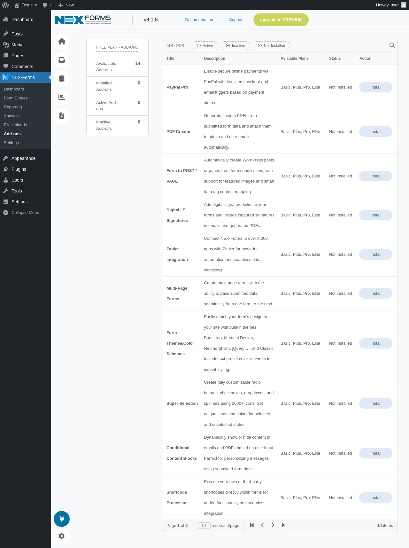Click the add-ons search magnifier icon
This screenshot has height=548, width=409.
tap(392, 45)
